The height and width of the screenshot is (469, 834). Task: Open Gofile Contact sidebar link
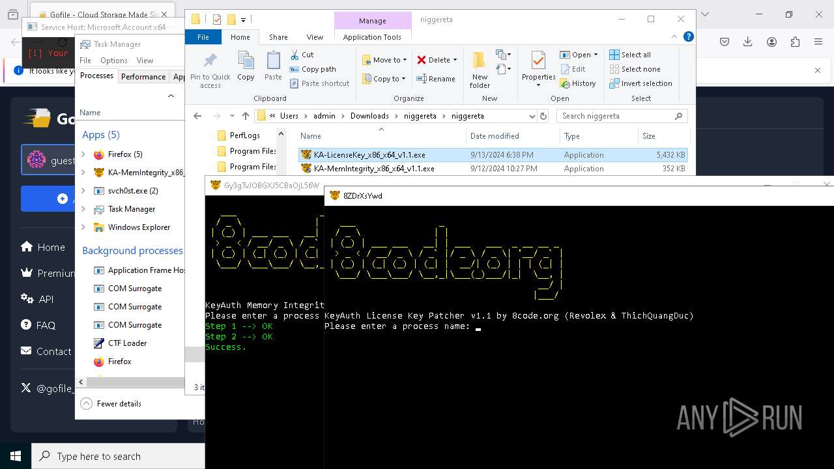[x=46, y=351]
